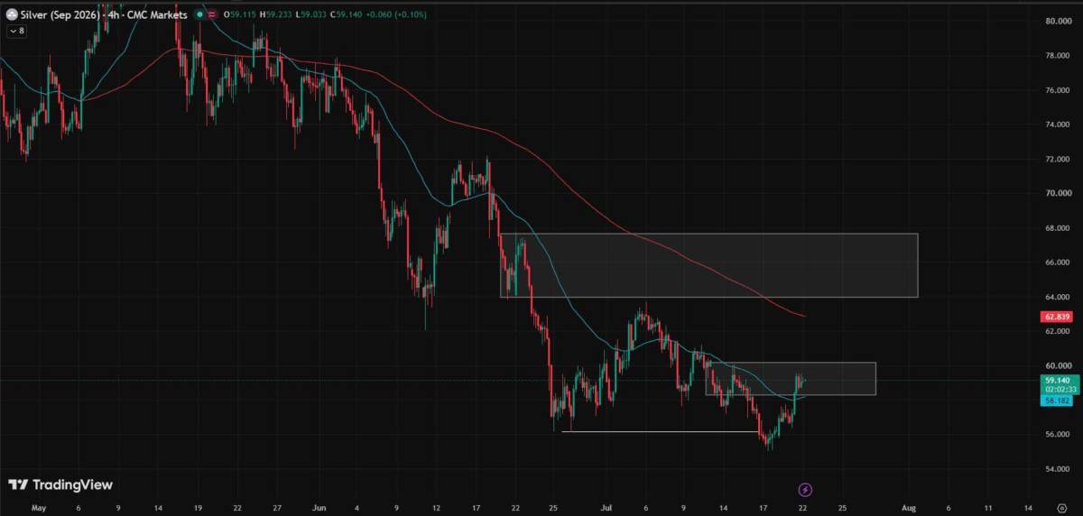
Task: Click the 64.000 price axis label
Action: point(1058,297)
